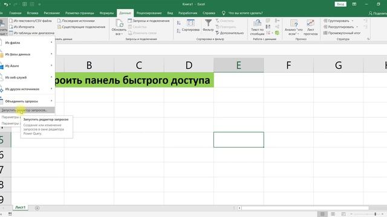Image resolution: width=387 pixels, height=217 pixels.
Task: Click the 'Вход' sign-in button
Action: [x=340, y=4]
